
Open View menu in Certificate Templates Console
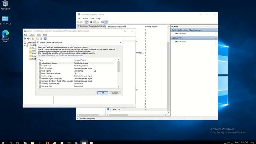coord(92,18)
